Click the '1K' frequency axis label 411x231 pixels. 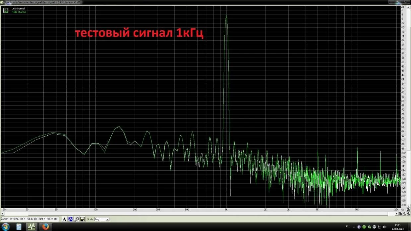(x=226, y=209)
